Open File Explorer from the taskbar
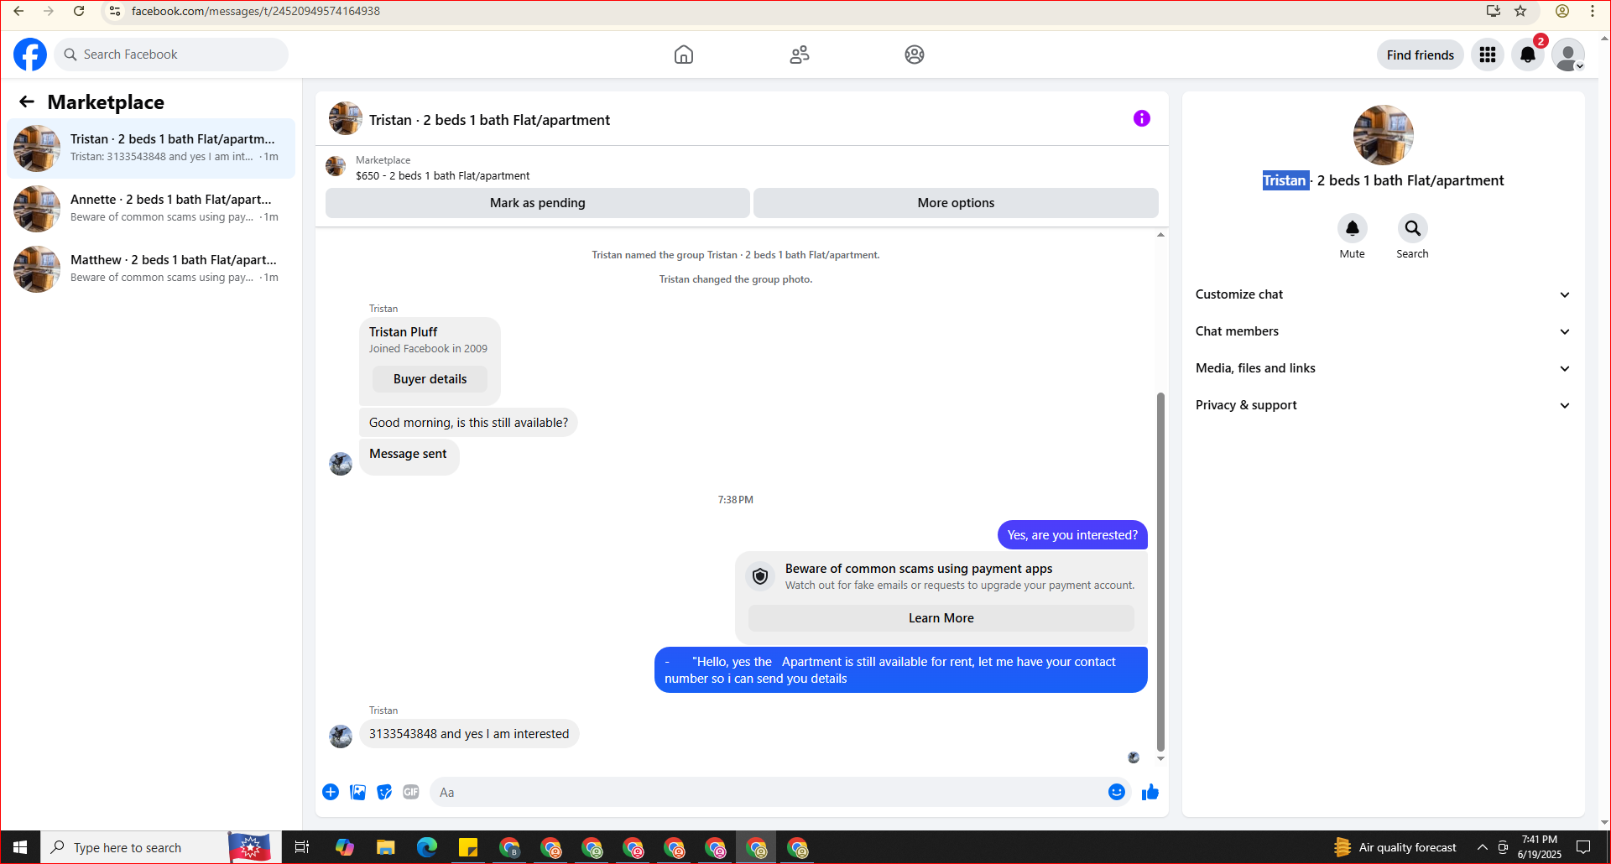1611x864 pixels. pyautogui.click(x=386, y=847)
